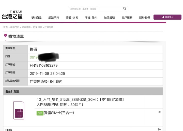The height and width of the screenshot is (131, 183).
Task: Open the 雙11商品 menu
Action: (36, 18)
